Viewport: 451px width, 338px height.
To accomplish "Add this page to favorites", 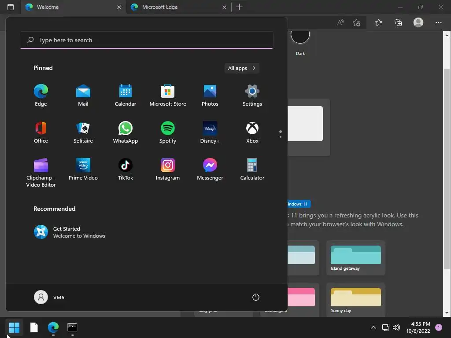I will [x=357, y=22].
